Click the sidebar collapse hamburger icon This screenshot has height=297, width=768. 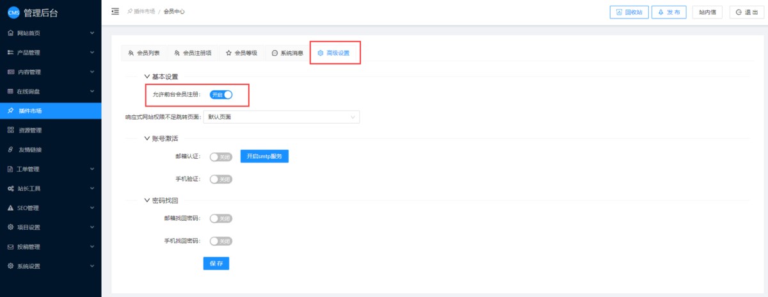coord(115,12)
